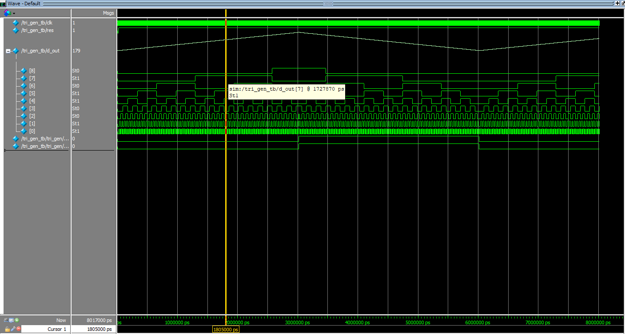Select the d_out bit [8] icon
Screen dimensions: 625x334
24,71
